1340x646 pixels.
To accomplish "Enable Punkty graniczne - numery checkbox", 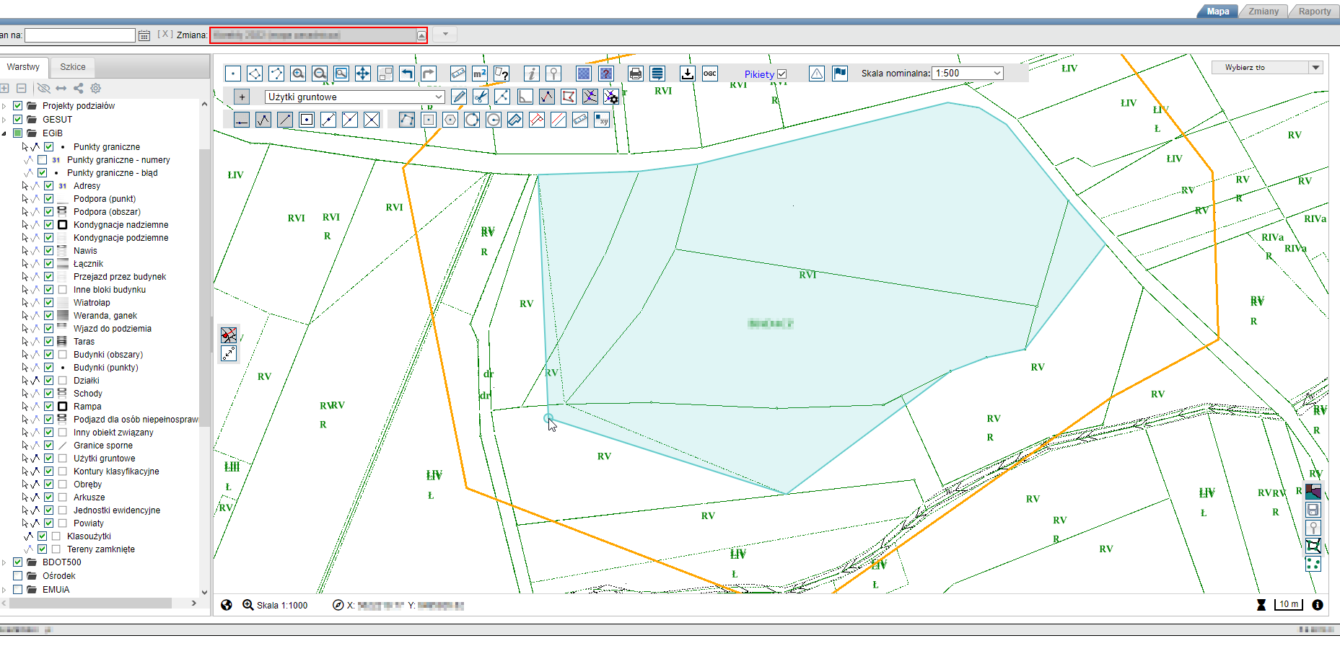I will click(42, 160).
